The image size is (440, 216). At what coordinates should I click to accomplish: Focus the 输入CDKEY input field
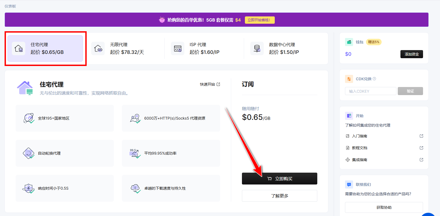tap(371, 91)
